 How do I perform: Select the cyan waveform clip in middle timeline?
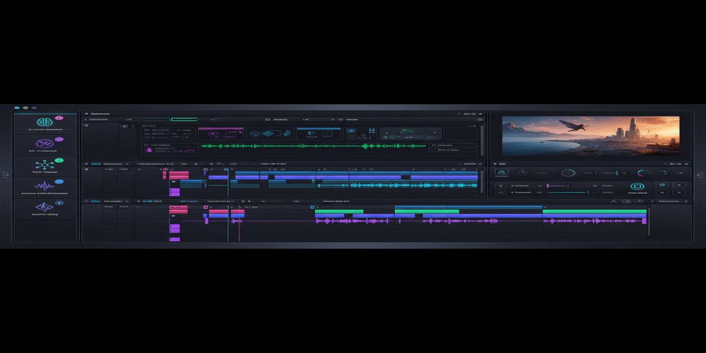click(x=397, y=185)
